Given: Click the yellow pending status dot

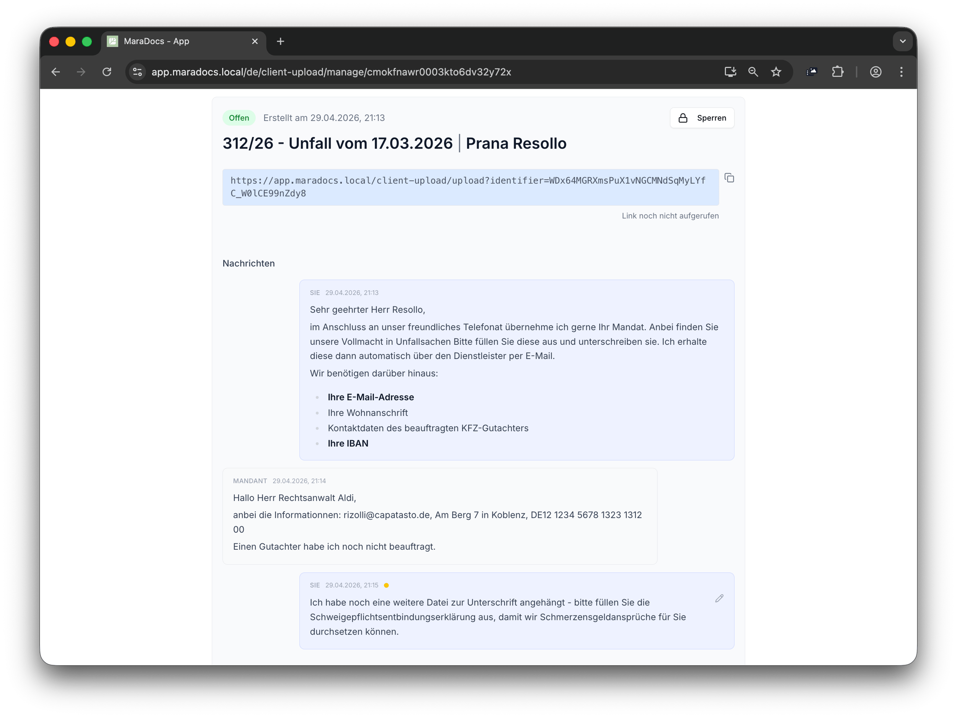Looking at the screenshot, I should (386, 585).
